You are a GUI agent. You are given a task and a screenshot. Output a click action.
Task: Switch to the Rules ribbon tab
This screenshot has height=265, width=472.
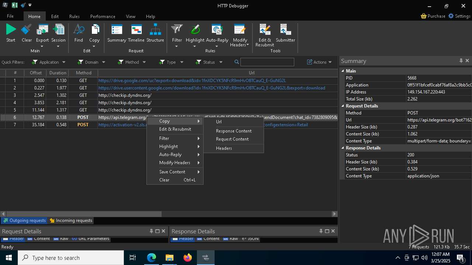click(x=74, y=17)
